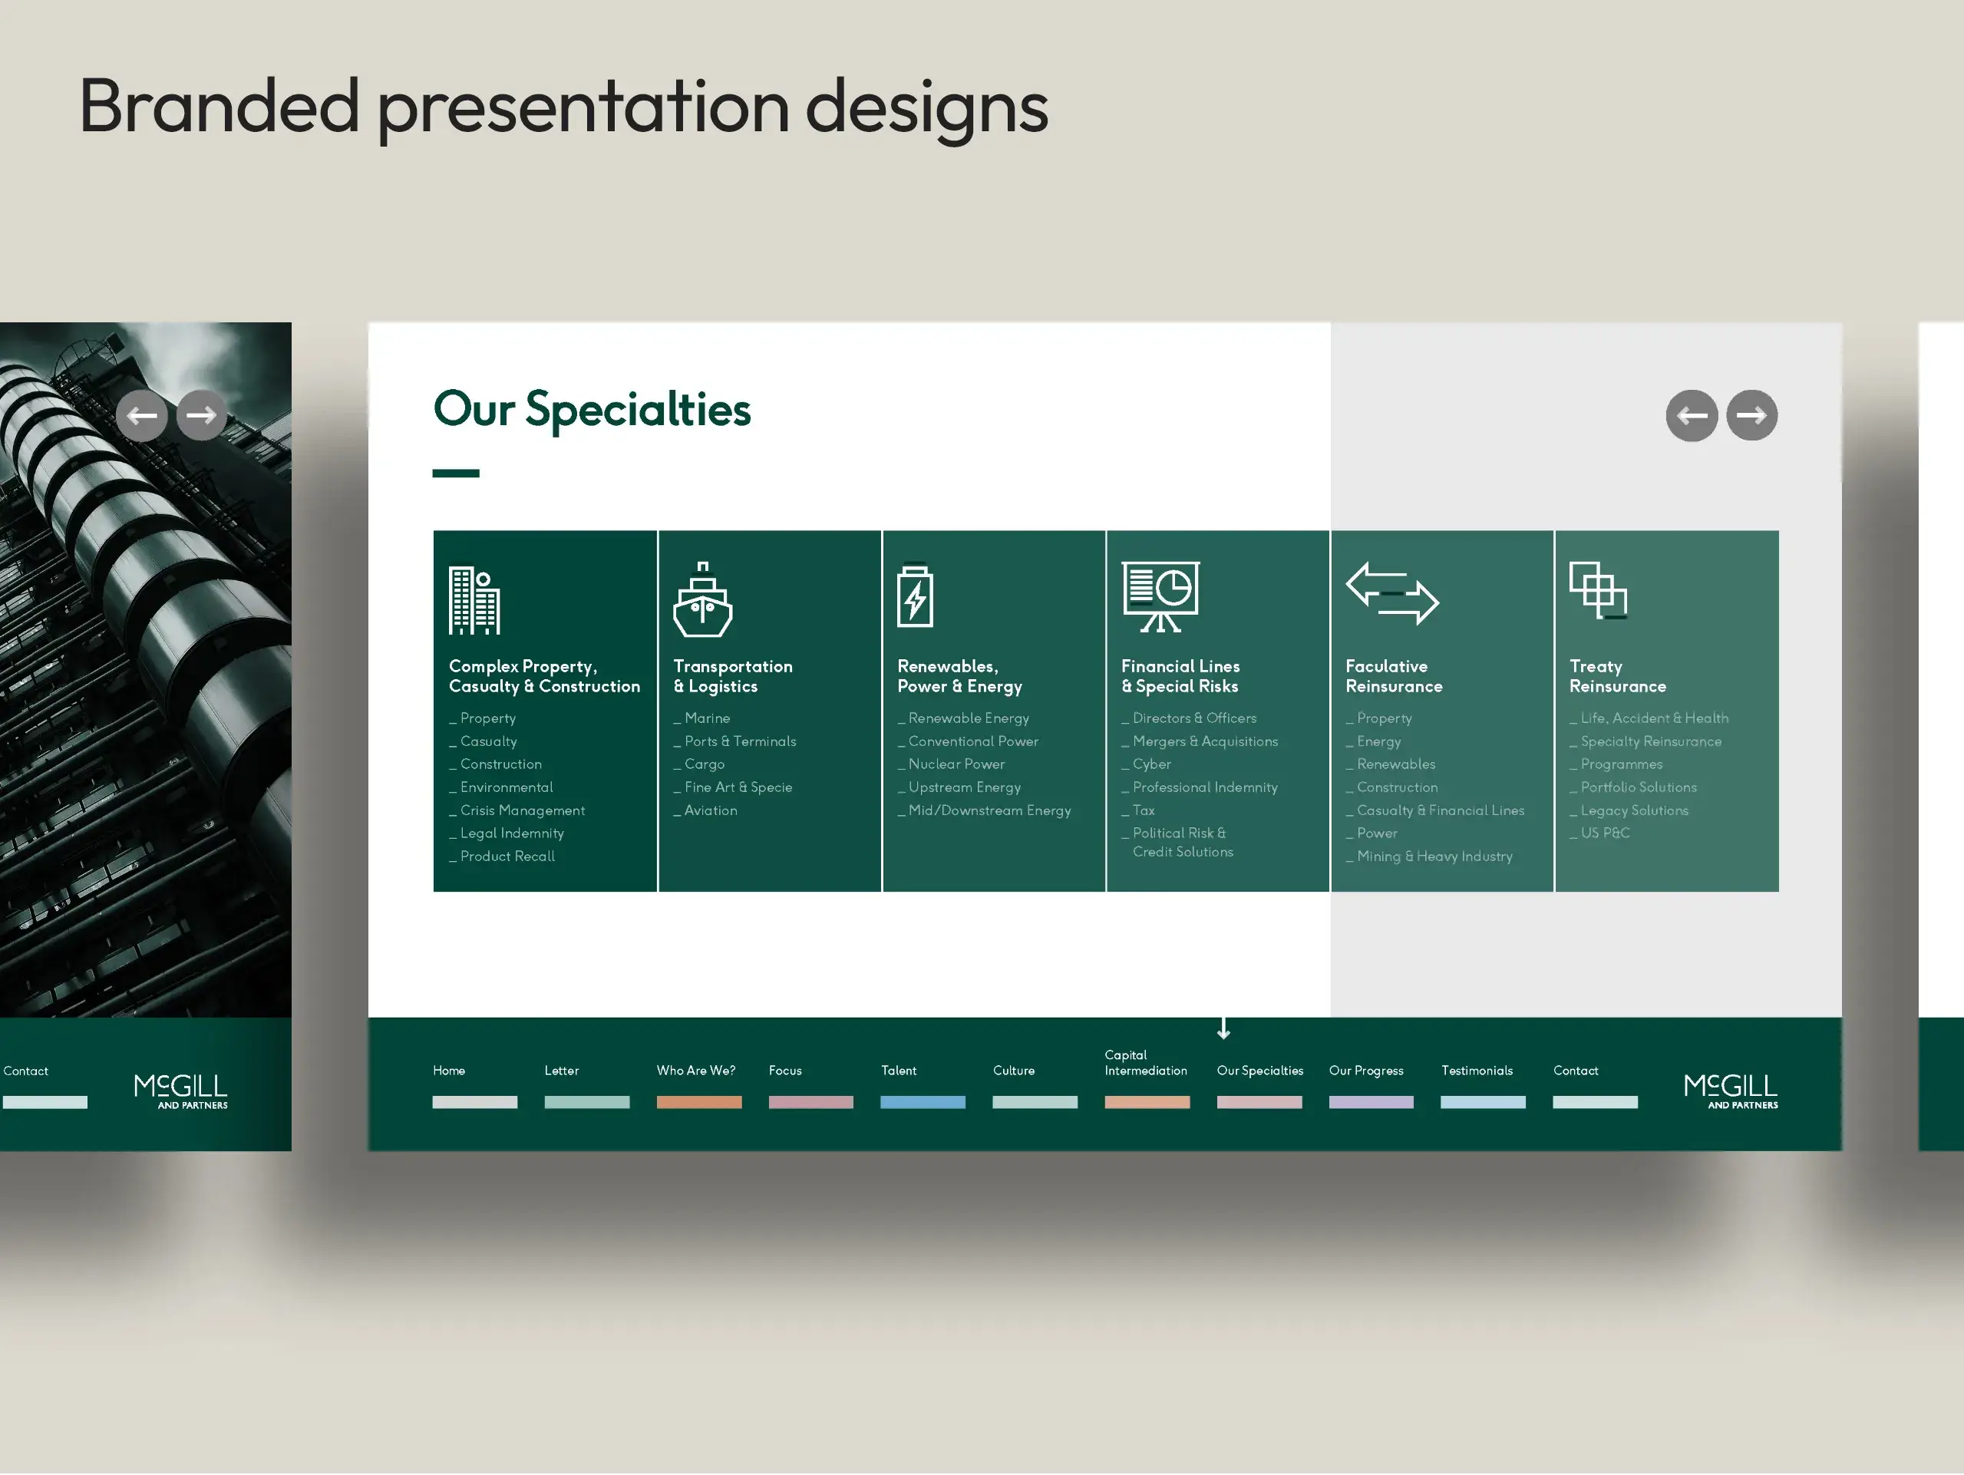The image size is (1964, 1475).
Task: Click the exchange arrows icon for Facultative Reinsurance
Action: tap(1392, 593)
